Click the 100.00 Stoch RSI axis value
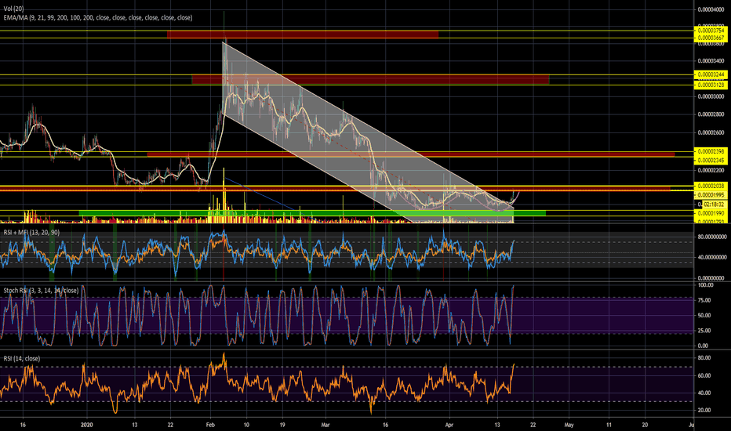731x431 pixels. pos(705,284)
